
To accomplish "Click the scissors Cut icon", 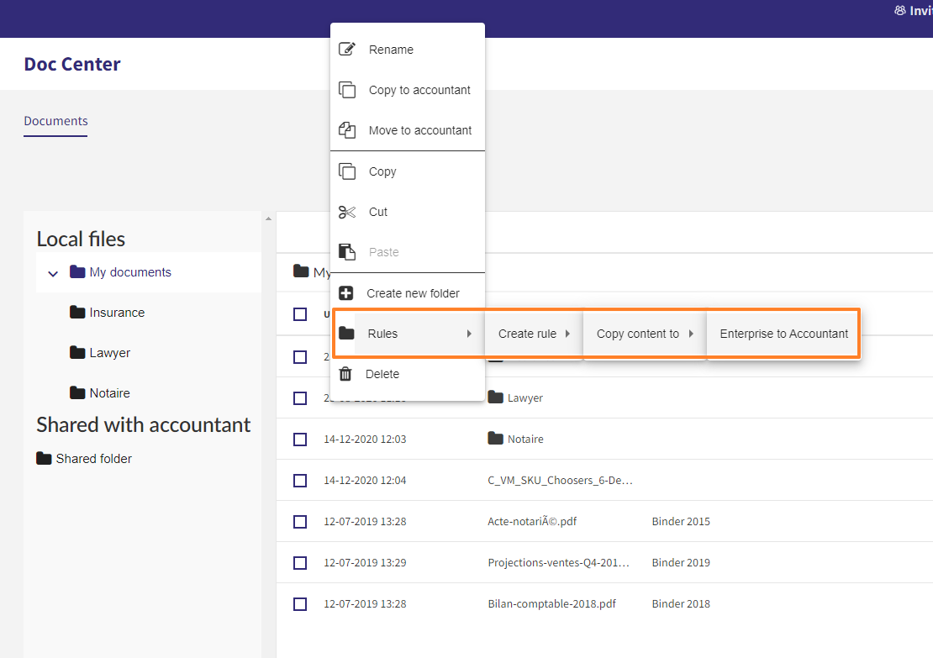I will coord(347,212).
